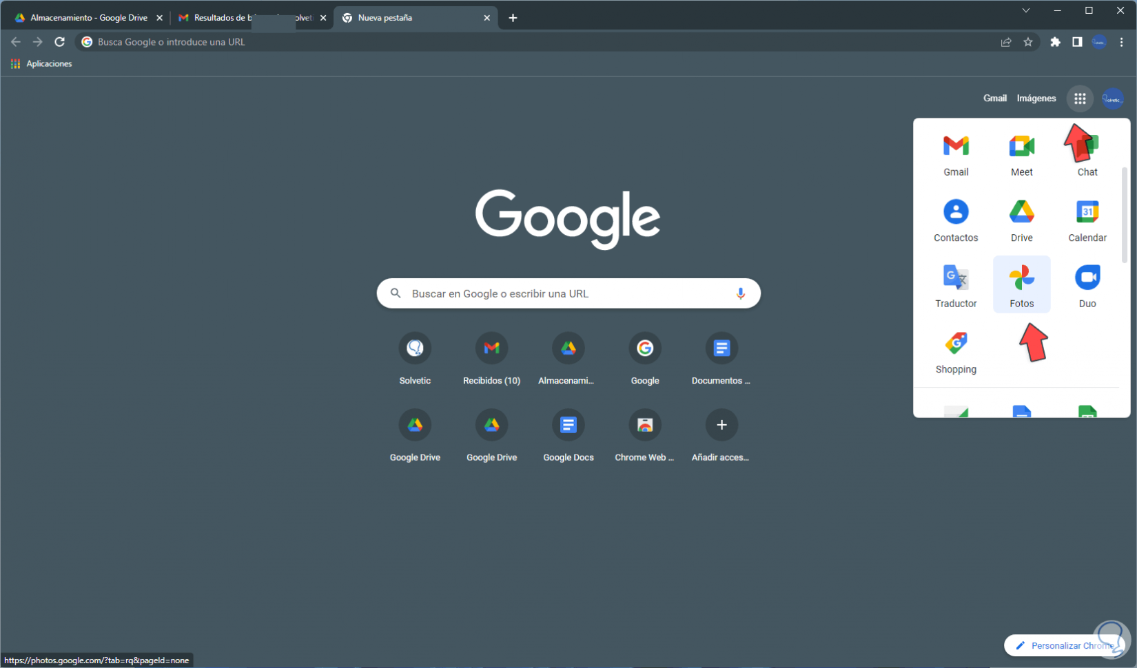Image resolution: width=1137 pixels, height=668 pixels.
Task: Open the Chrome profile button in toolbar
Action: click(1099, 42)
